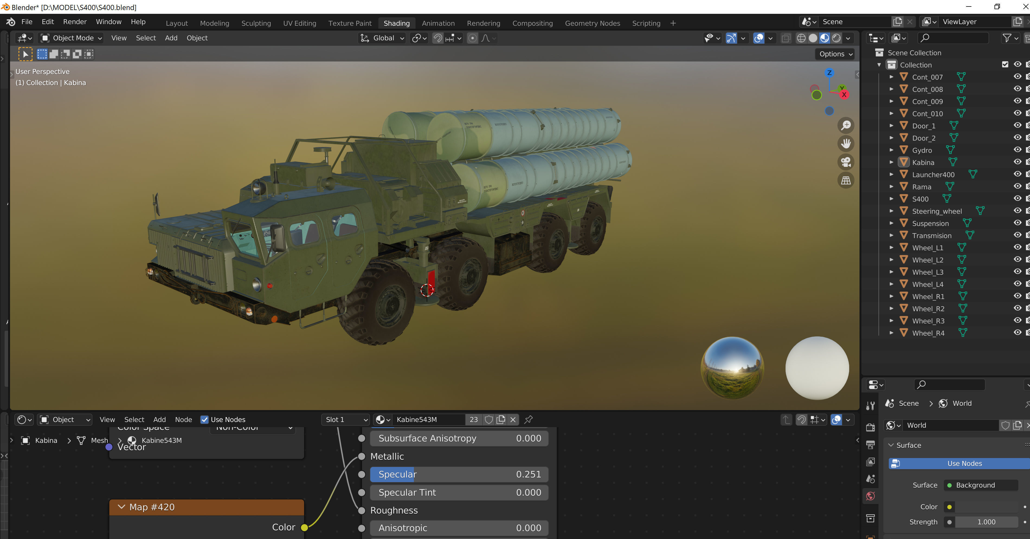Hide Launcher400 object using eye icon
The width and height of the screenshot is (1030, 539).
coord(1017,174)
